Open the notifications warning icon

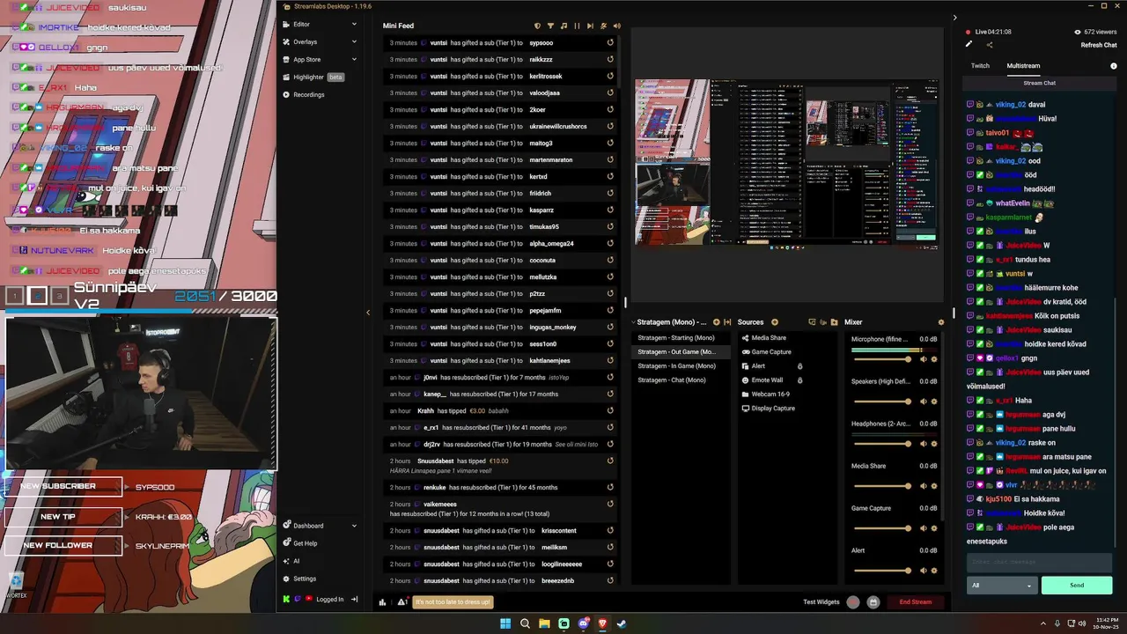pos(402,602)
